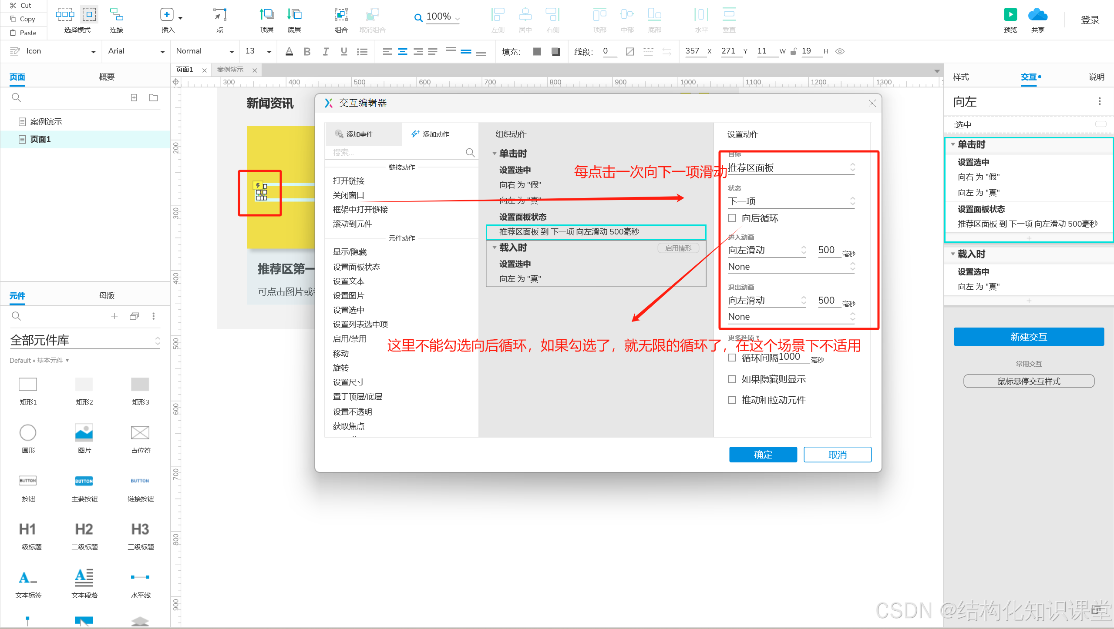1114x629 pixels.
Task: Switch to the 概要 tab
Action: tap(107, 77)
